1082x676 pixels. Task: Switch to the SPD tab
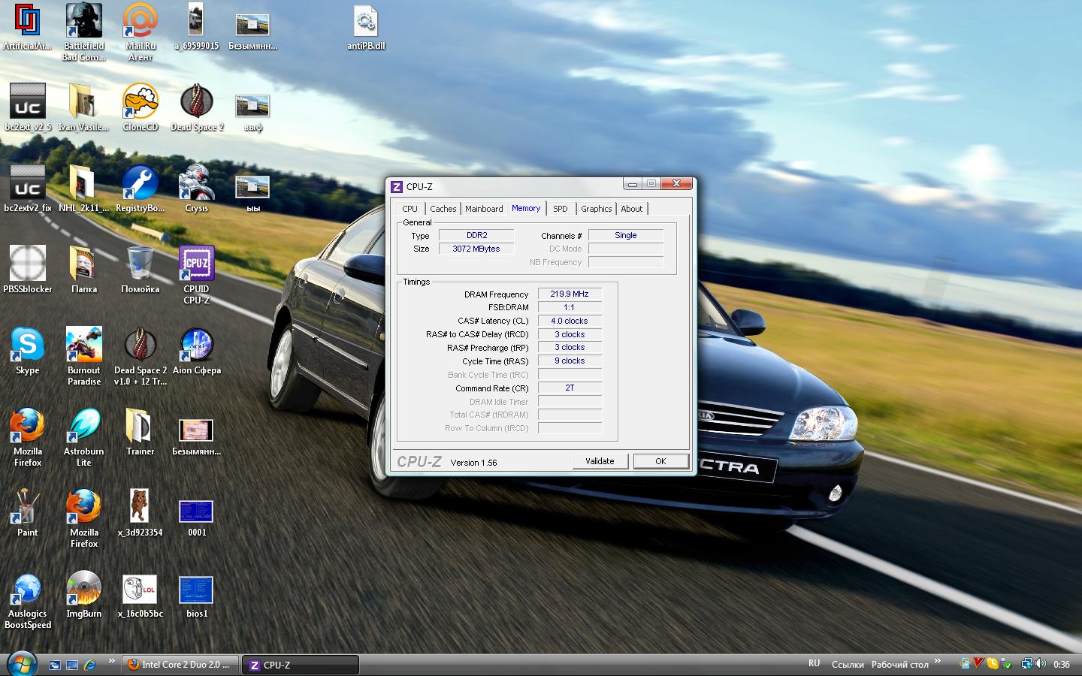[x=561, y=209]
